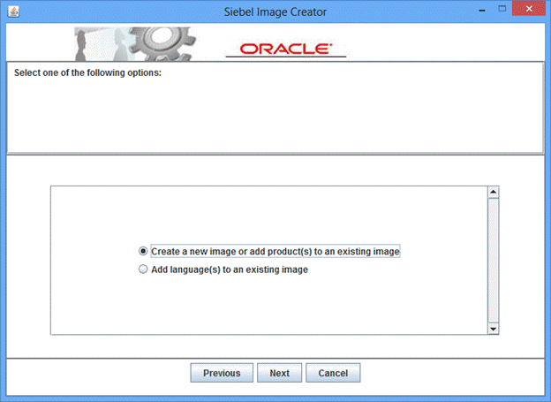Screen dimensions: 551x402
Task: Click the scroll down arrow in options panel
Action: pos(493,329)
